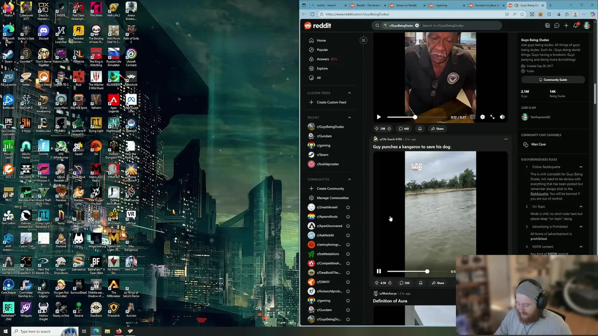
Task: Click the Community Guide button
Action: pyautogui.click(x=553, y=80)
